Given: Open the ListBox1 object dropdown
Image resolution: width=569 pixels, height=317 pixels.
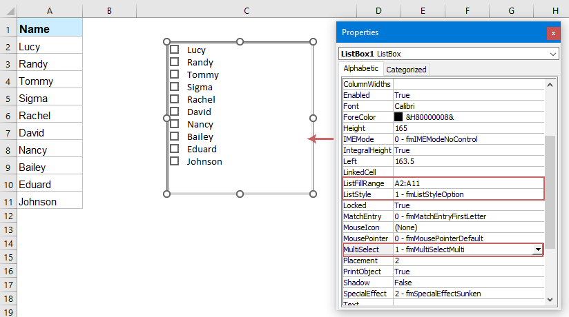Looking at the screenshot, I should tap(553, 54).
